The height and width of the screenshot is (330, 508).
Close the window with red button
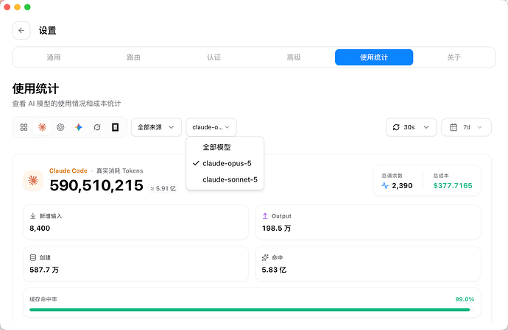[x=7, y=7]
